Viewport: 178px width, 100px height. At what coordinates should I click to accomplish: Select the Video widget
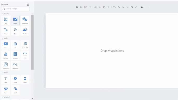(x=6, y=45)
